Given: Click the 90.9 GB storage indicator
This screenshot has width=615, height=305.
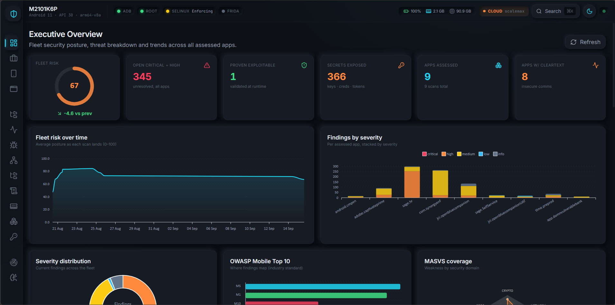Looking at the screenshot, I should click(x=461, y=11).
